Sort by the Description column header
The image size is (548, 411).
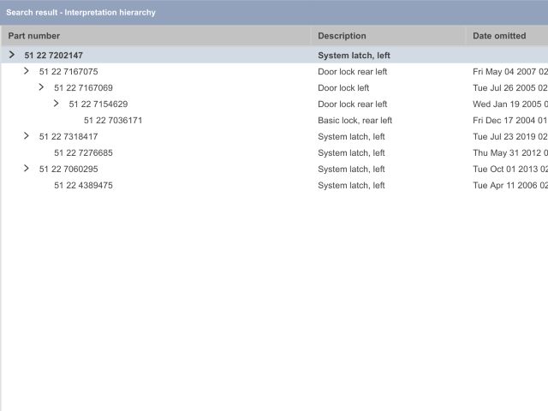click(342, 36)
